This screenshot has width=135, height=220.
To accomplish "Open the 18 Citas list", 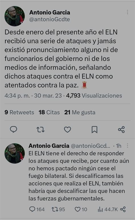I will coord(49,112).
